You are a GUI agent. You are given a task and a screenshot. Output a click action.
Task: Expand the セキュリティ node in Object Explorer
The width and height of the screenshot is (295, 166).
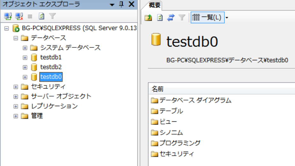click(16, 87)
